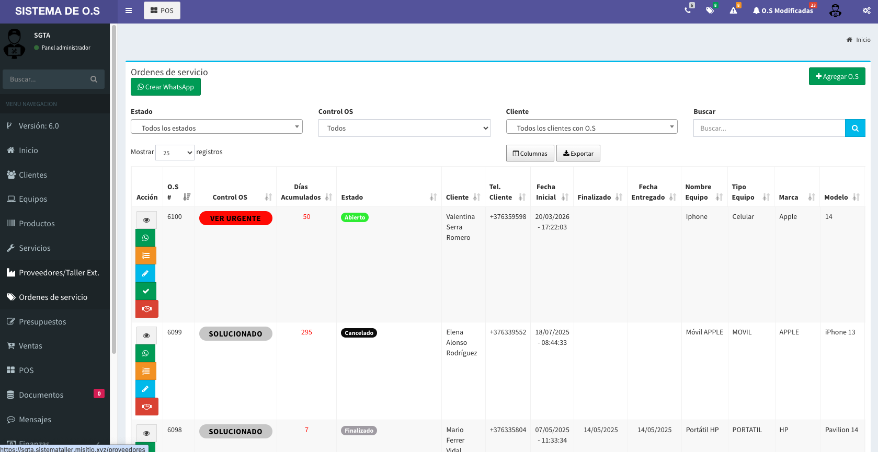This screenshot has height=452, width=878.
Task: Open the Control OS filter dropdown
Action: point(404,128)
